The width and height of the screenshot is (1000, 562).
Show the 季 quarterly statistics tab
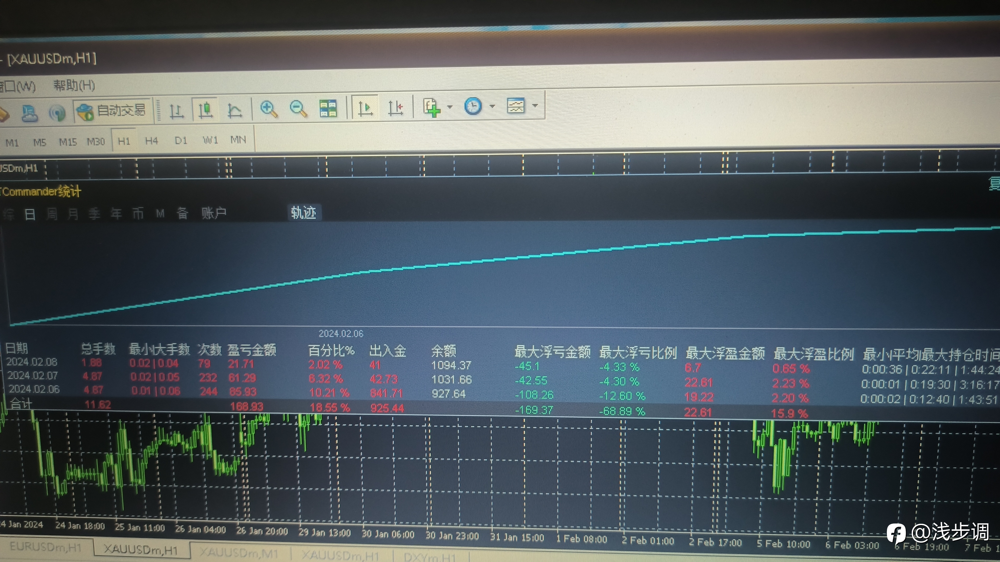point(94,213)
